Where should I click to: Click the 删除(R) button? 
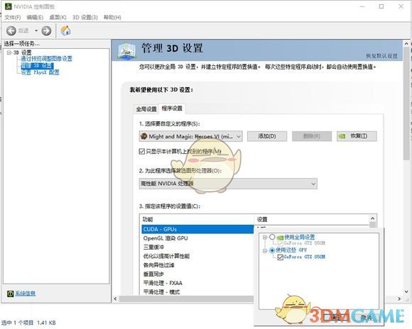click(312, 136)
